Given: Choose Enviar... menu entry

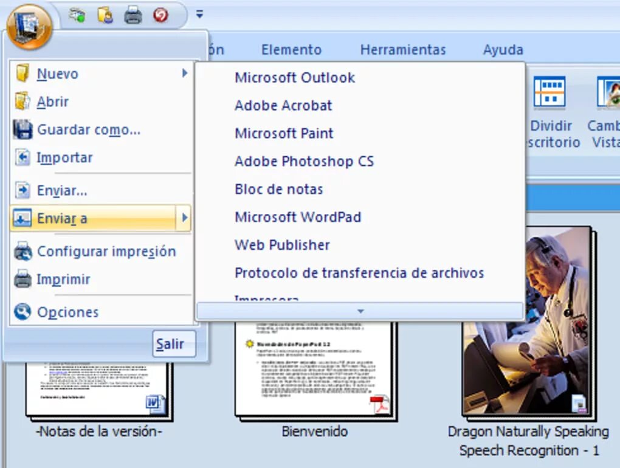Looking at the screenshot, I should click(x=102, y=190).
